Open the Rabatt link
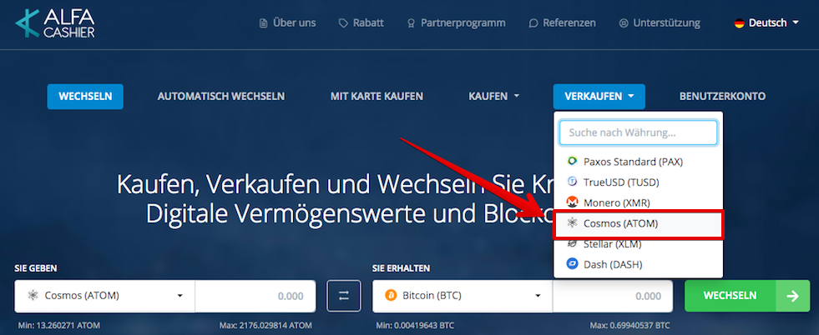819x335 pixels. (361, 23)
